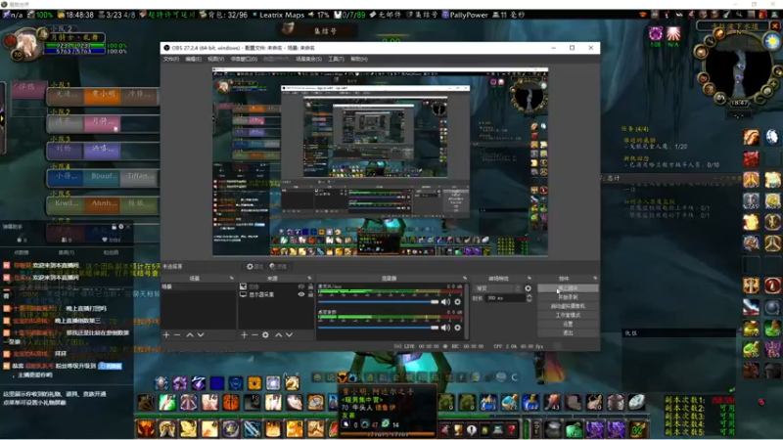The width and height of the screenshot is (783, 440).
Task: Click Start Recording button in Controls
Action: (x=568, y=297)
